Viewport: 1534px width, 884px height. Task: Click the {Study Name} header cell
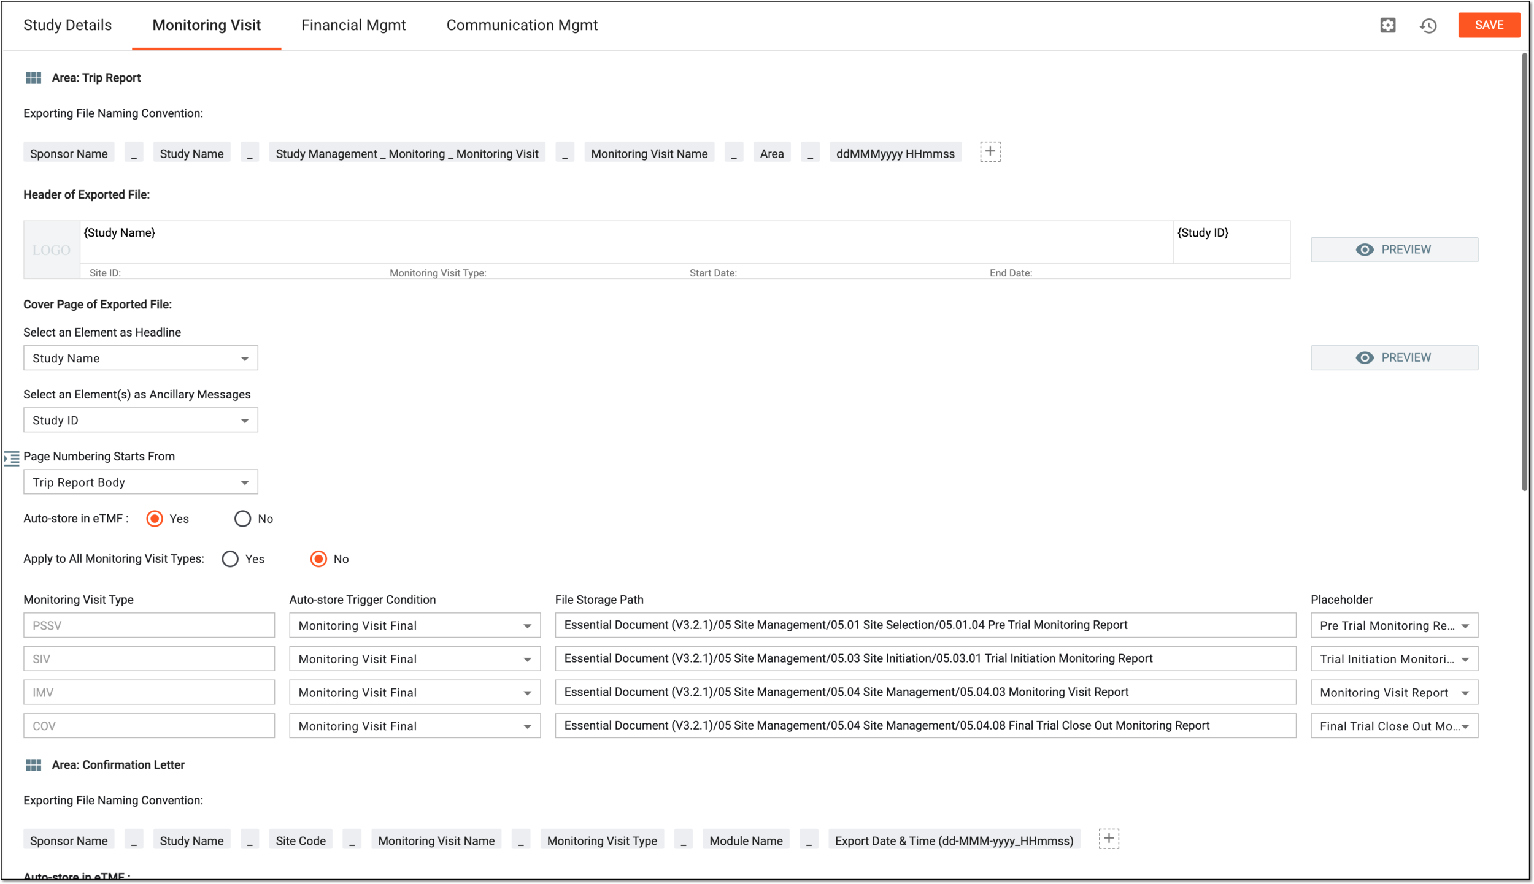626,242
